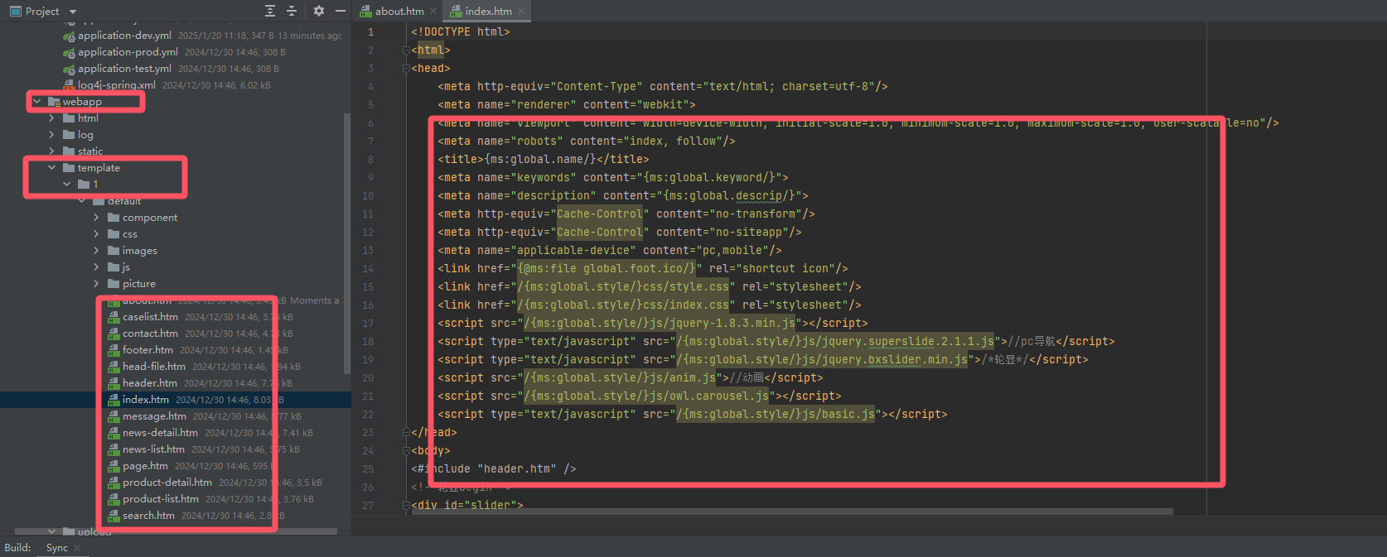
Task: Click the XML file icon for log4j-spring.xml
Action: (x=70, y=85)
